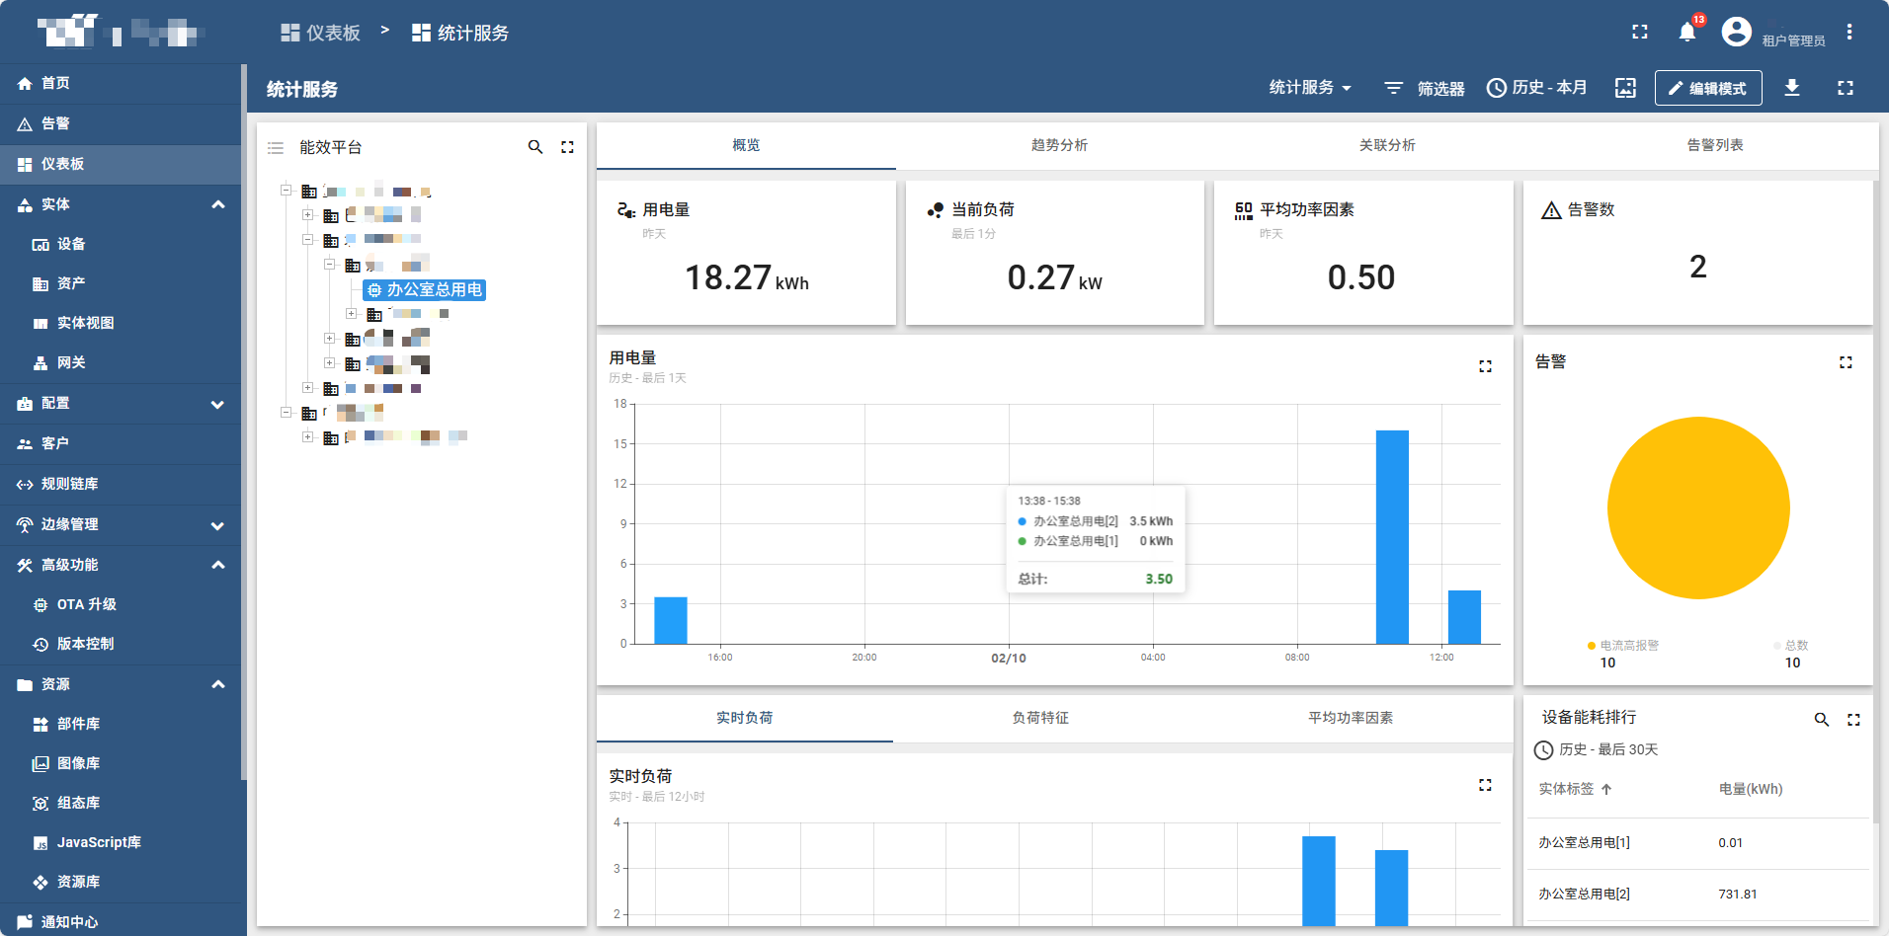Maximize the 告警 pie chart widget

coord(1846,362)
